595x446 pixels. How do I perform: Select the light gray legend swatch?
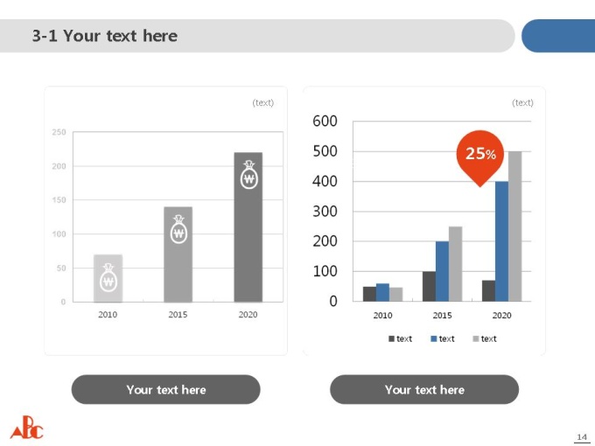tap(476, 338)
